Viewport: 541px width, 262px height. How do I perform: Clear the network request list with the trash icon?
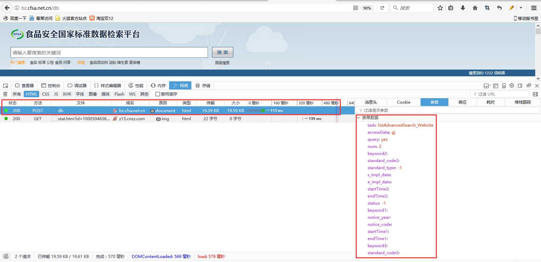tap(5, 94)
